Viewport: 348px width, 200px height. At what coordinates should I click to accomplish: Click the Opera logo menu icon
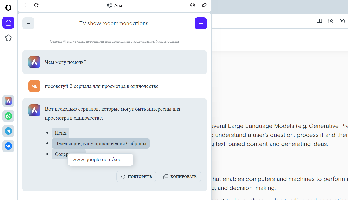pos(8,8)
